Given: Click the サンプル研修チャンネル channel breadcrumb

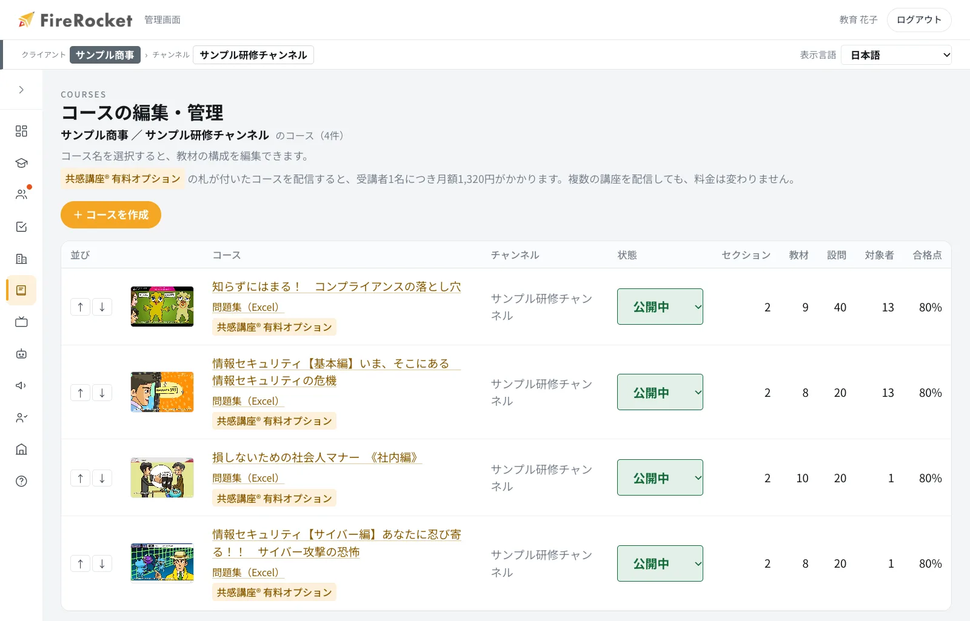Looking at the screenshot, I should tap(253, 55).
